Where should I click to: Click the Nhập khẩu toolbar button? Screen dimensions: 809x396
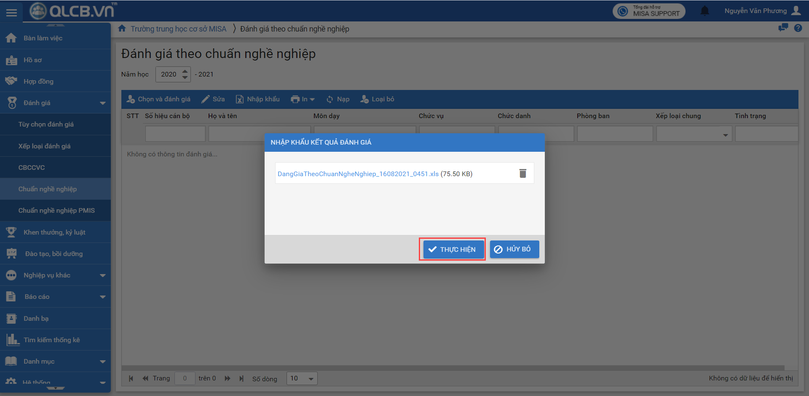(x=257, y=99)
